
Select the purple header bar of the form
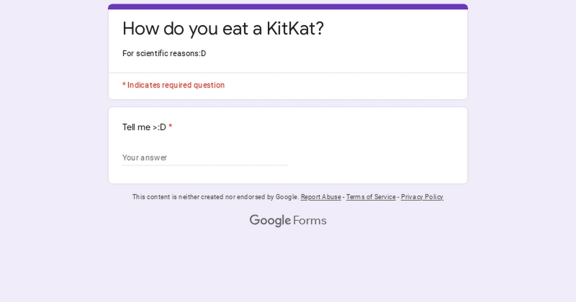click(288, 7)
